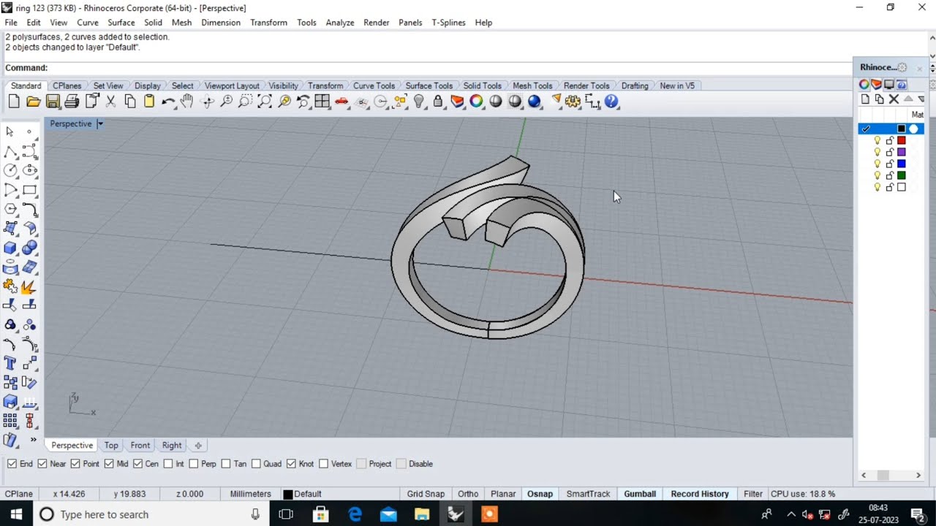Click the Paste clipboard icon
Screen dimensions: 936x526
click(x=149, y=102)
